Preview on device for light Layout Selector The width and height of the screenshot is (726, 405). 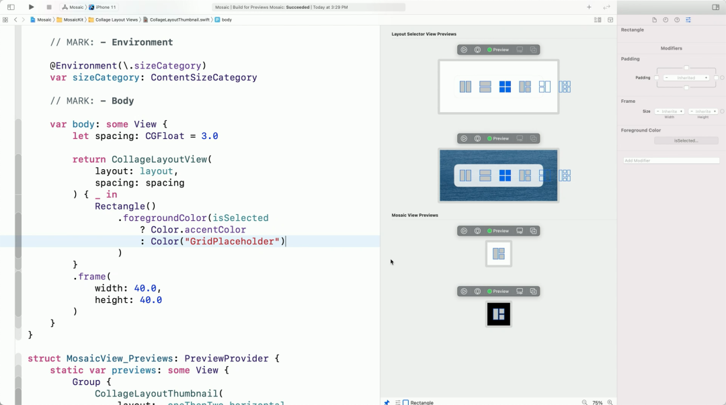[520, 50]
